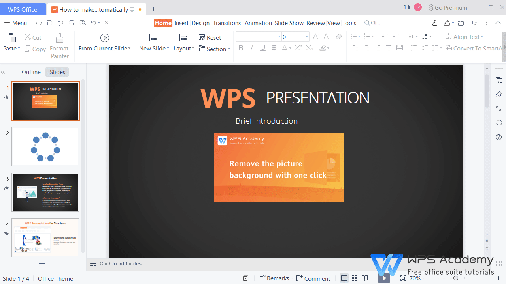Click the Paste clipboard icon
Screen dimensions: 506x284
click(11, 38)
